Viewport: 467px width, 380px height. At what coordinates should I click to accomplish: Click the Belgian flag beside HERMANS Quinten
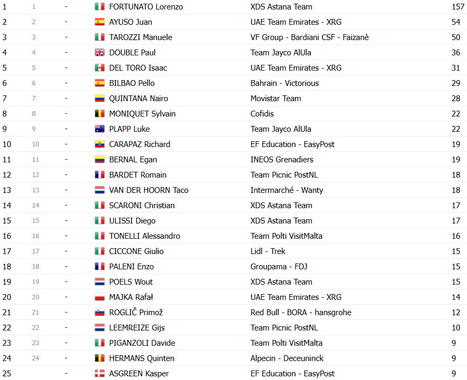(x=100, y=358)
